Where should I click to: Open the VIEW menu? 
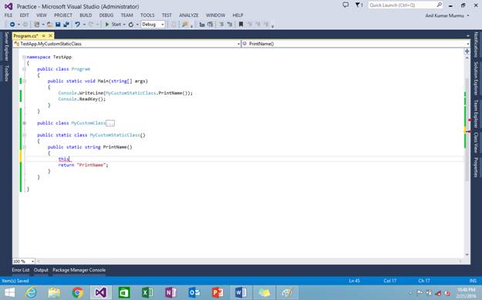pyautogui.click(x=42, y=15)
